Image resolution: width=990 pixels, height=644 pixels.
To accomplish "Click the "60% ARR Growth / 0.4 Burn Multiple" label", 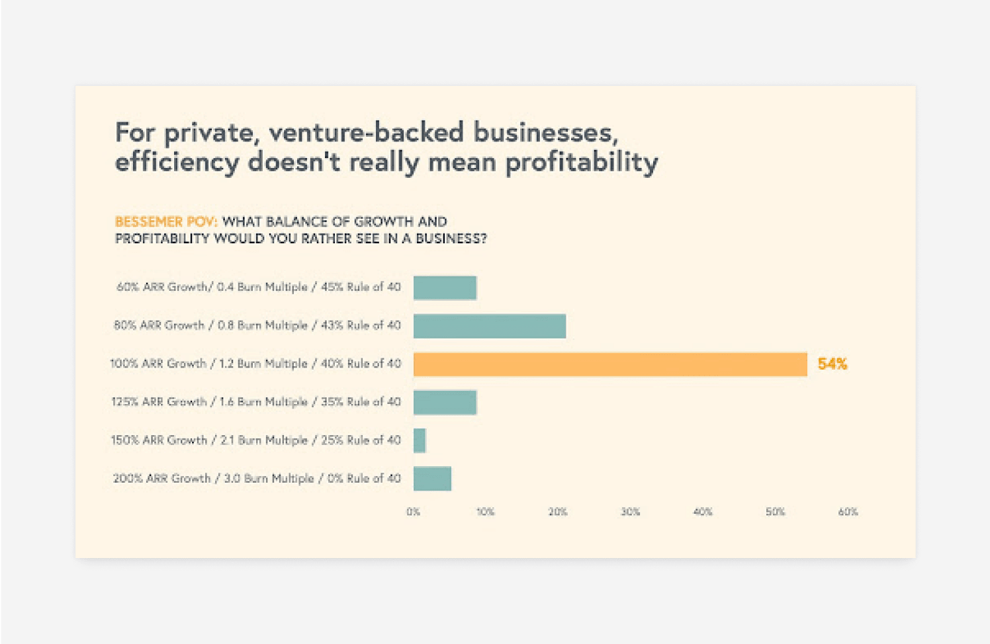I will pyautogui.click(x=258, y=287).
